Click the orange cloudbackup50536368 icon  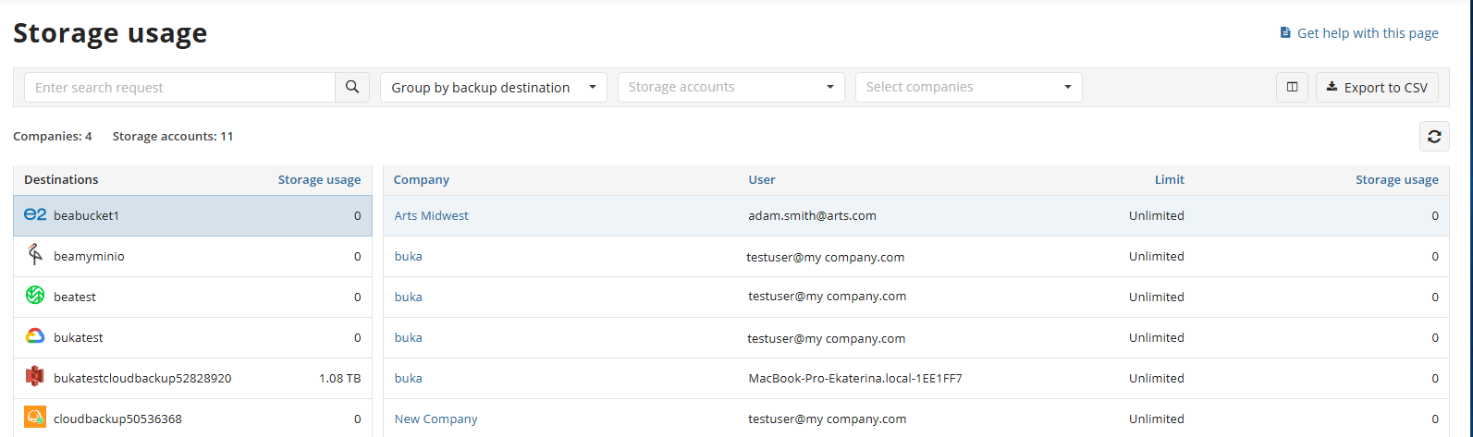tap(35, 418)
